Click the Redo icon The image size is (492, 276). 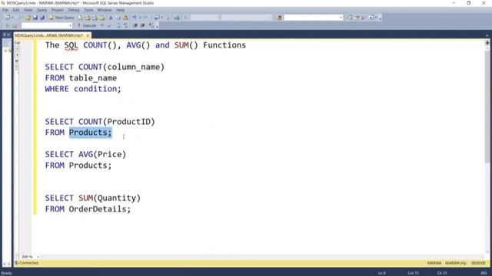pyautogui.click(x=145, y=18)
